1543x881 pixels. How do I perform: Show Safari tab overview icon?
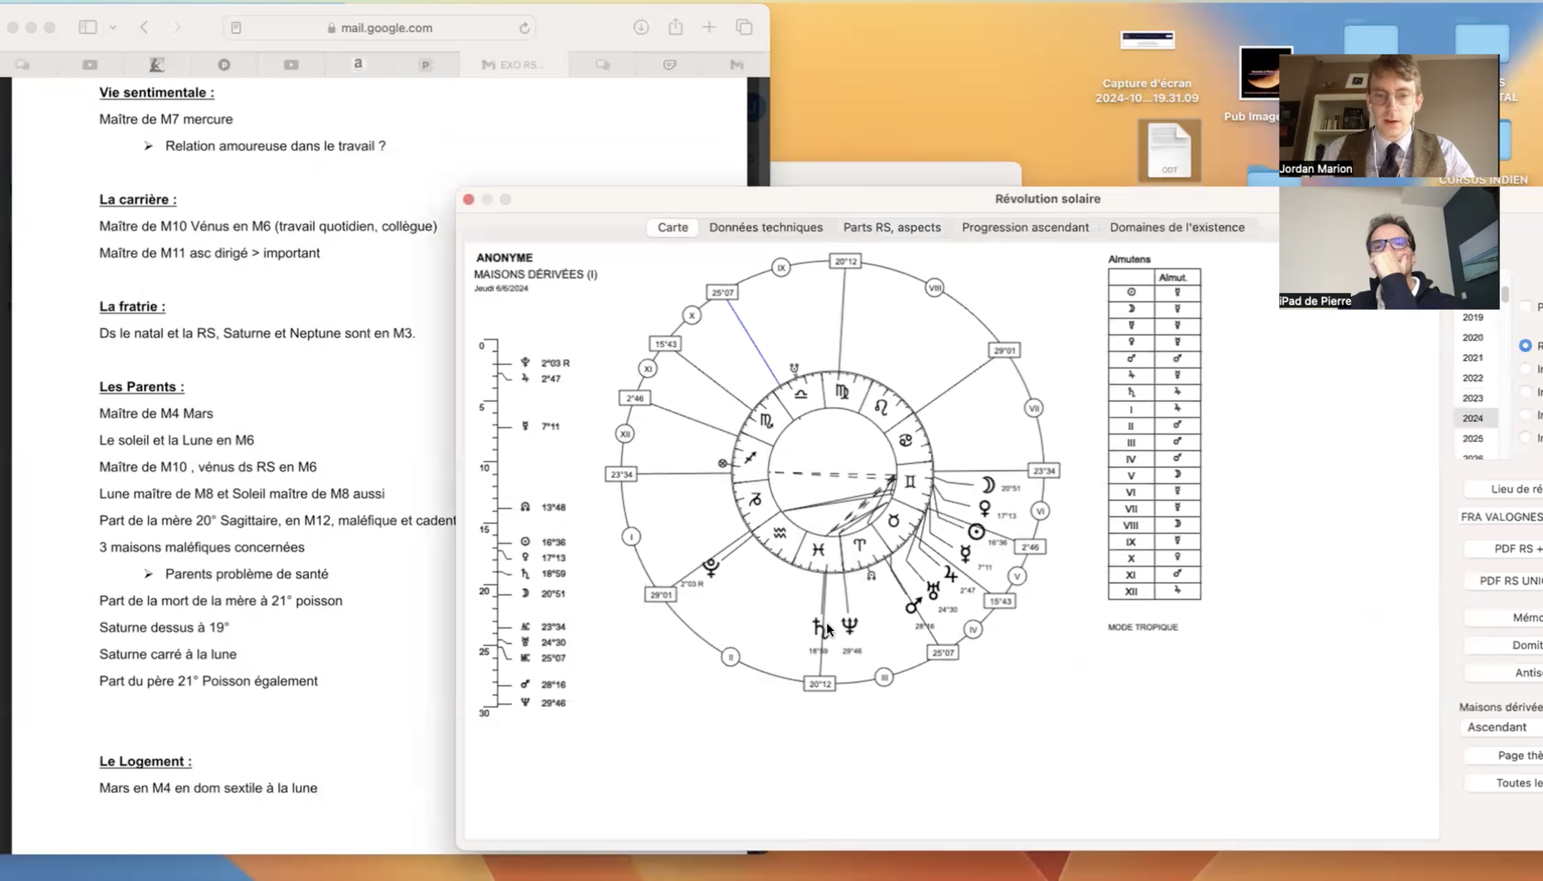coord(743,27)
